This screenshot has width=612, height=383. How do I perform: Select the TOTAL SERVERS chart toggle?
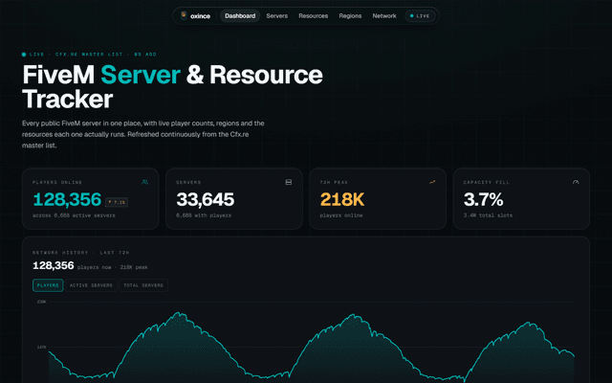[x=143, y=285]
